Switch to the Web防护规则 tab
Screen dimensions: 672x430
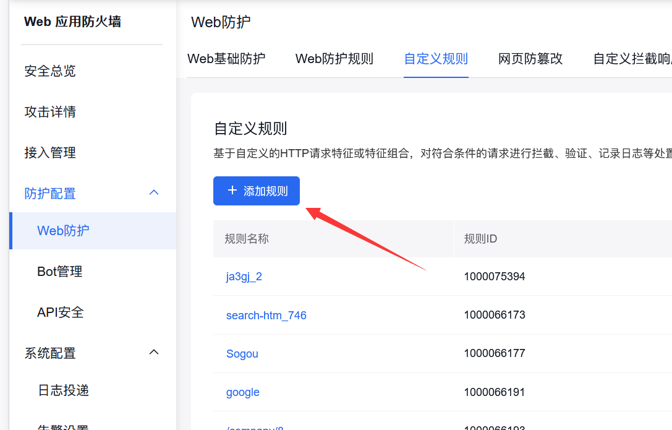pos(334,59)
